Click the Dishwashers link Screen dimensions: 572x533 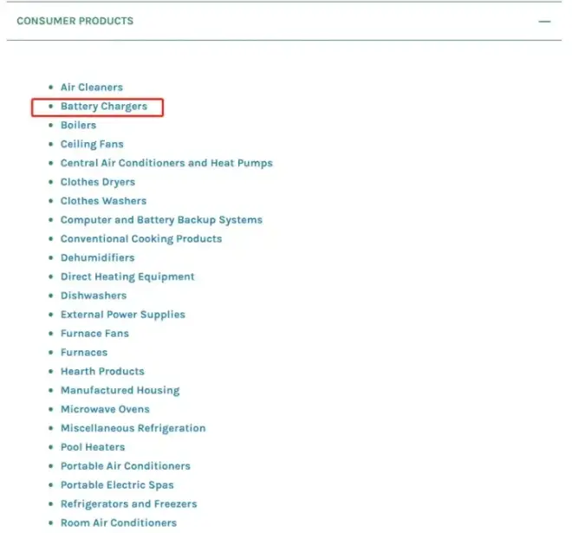coord(93,296)
